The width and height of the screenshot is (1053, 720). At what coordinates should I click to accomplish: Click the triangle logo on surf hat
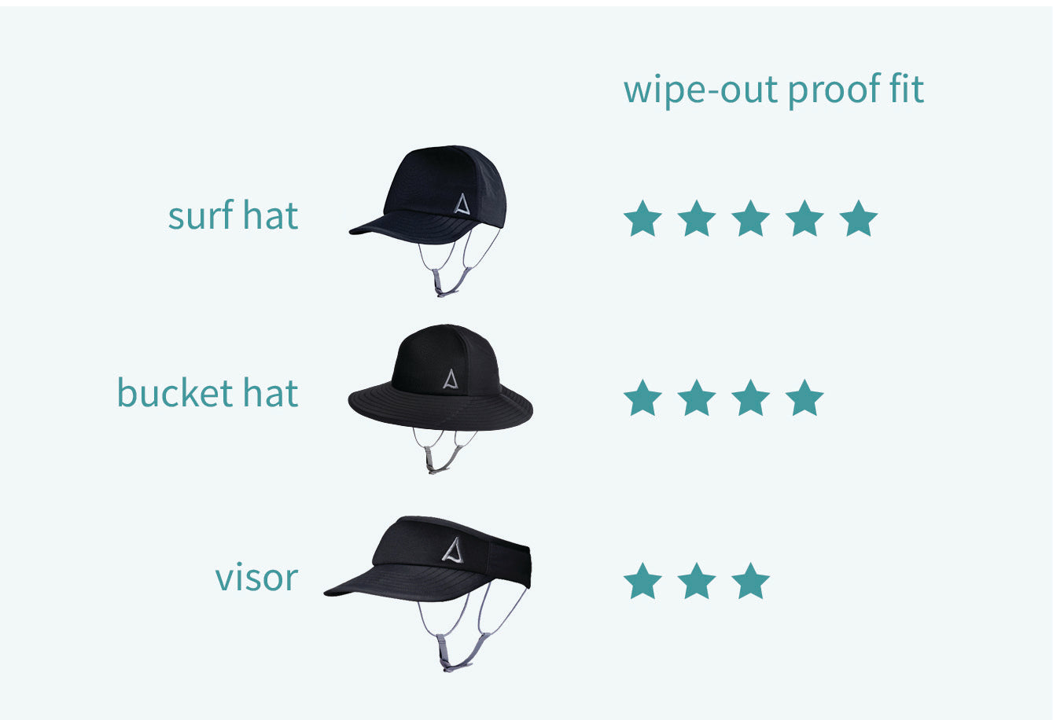(x=462, y=205)
